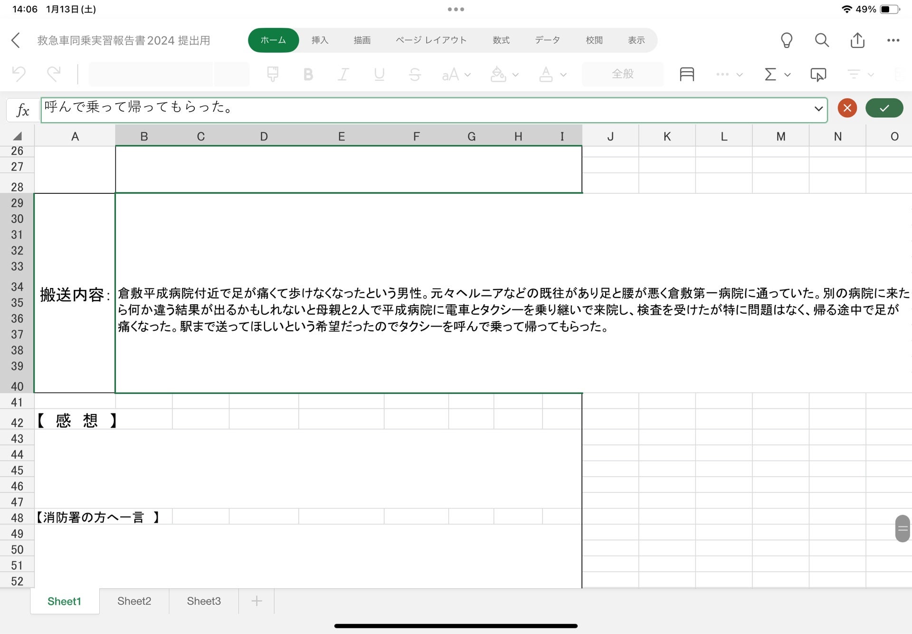
Task: Open Search with the magnifier icon
Action: tap(821, 40)
